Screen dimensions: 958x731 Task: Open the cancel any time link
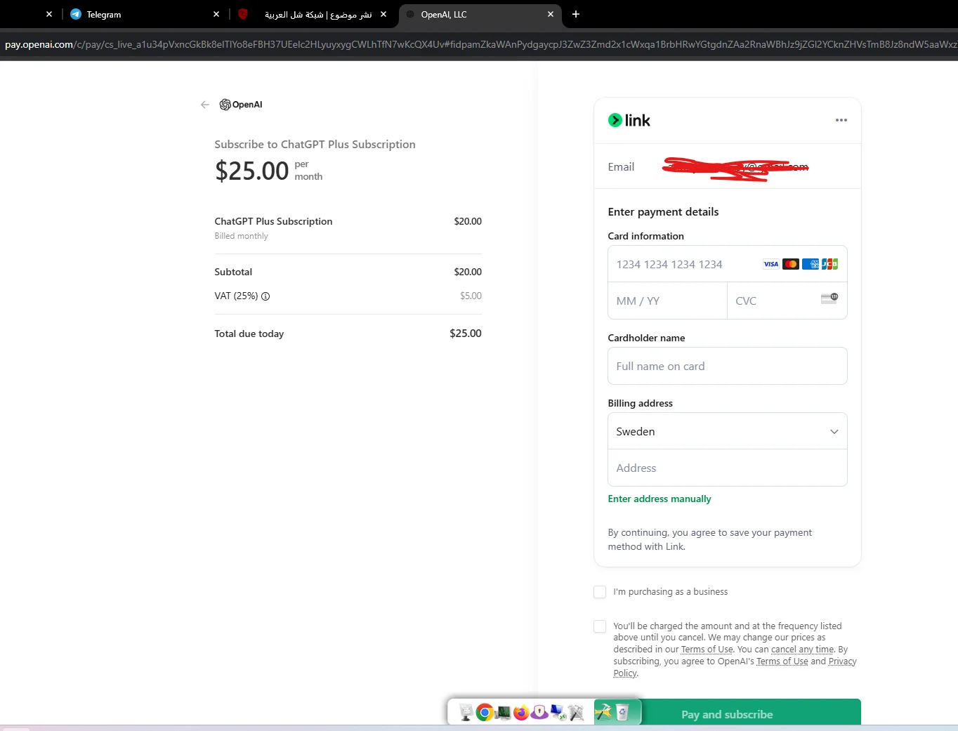click(x=802, y=650)
